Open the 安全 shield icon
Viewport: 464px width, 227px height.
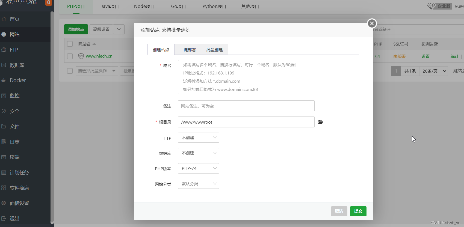[4, 111]
